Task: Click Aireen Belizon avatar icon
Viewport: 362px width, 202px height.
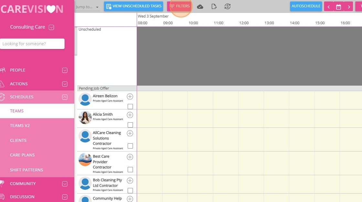Action: click(85, 99)
